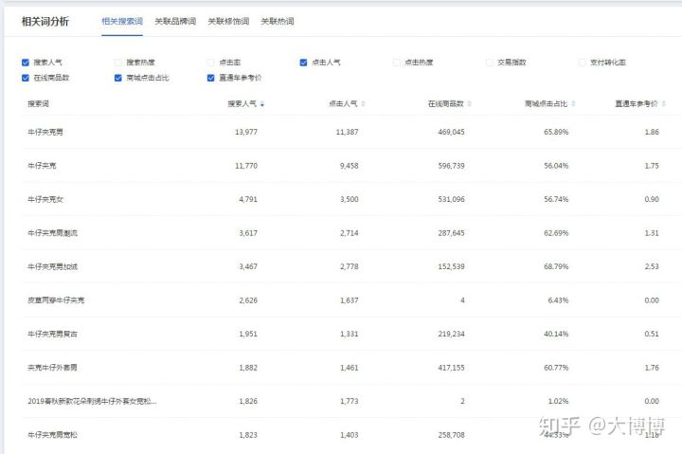Uncheck the 搜索人气 checkbox

tap(26, 63)
